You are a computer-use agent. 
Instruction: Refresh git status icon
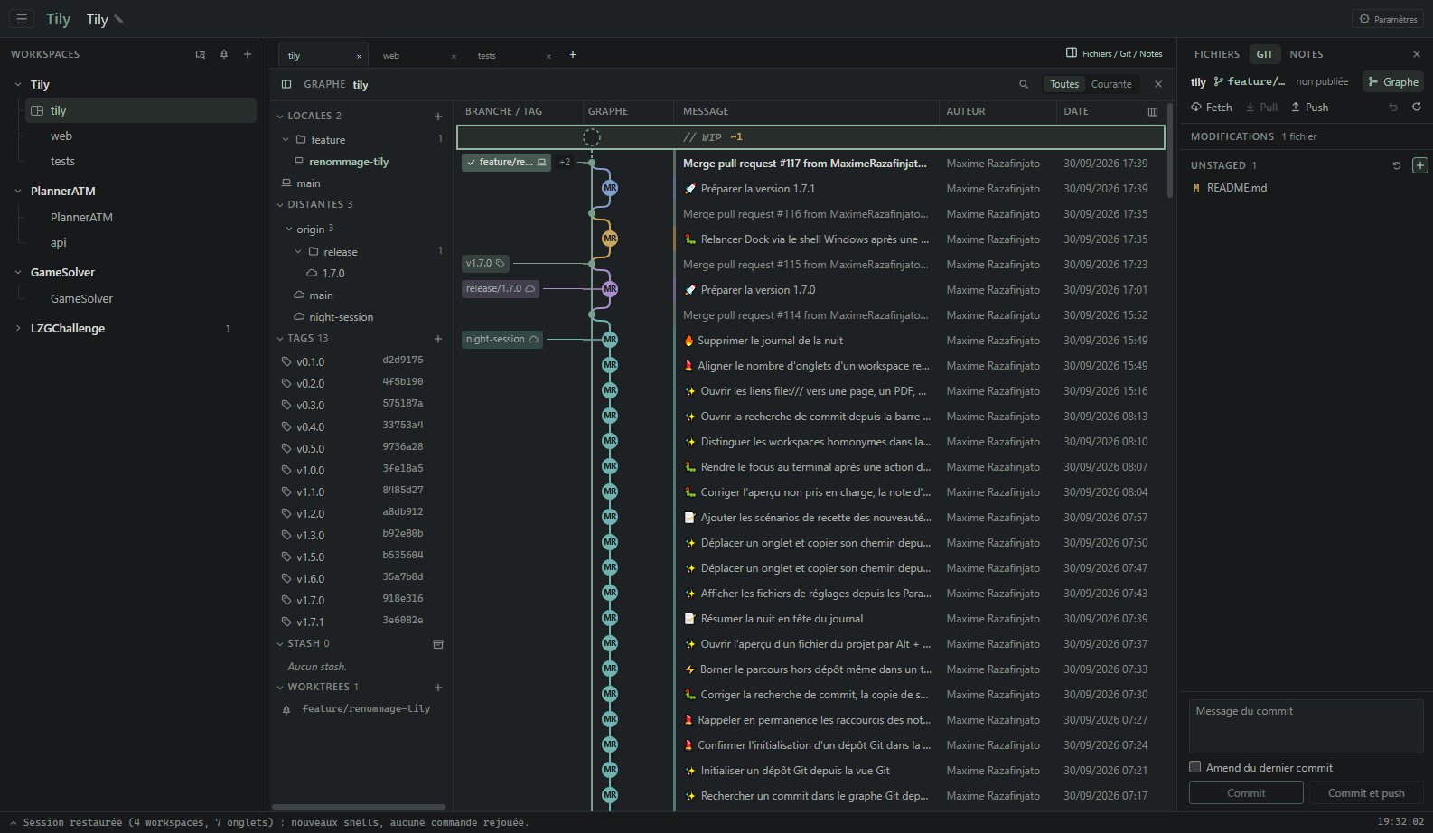[1417, 107]
